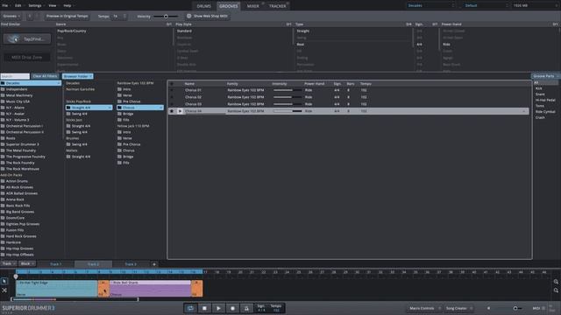Open the Help menu
561x315 pixels.
[x=67, y=5]
